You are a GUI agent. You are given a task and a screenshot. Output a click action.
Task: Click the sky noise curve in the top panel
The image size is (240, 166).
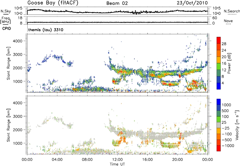(x=117, y=12)
